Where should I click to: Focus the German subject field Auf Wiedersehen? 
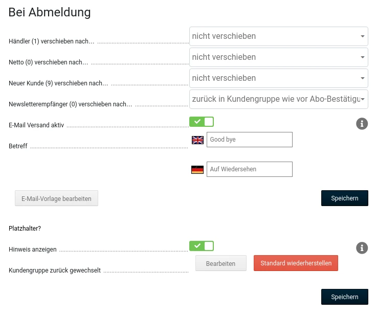(x=250, y=169)
